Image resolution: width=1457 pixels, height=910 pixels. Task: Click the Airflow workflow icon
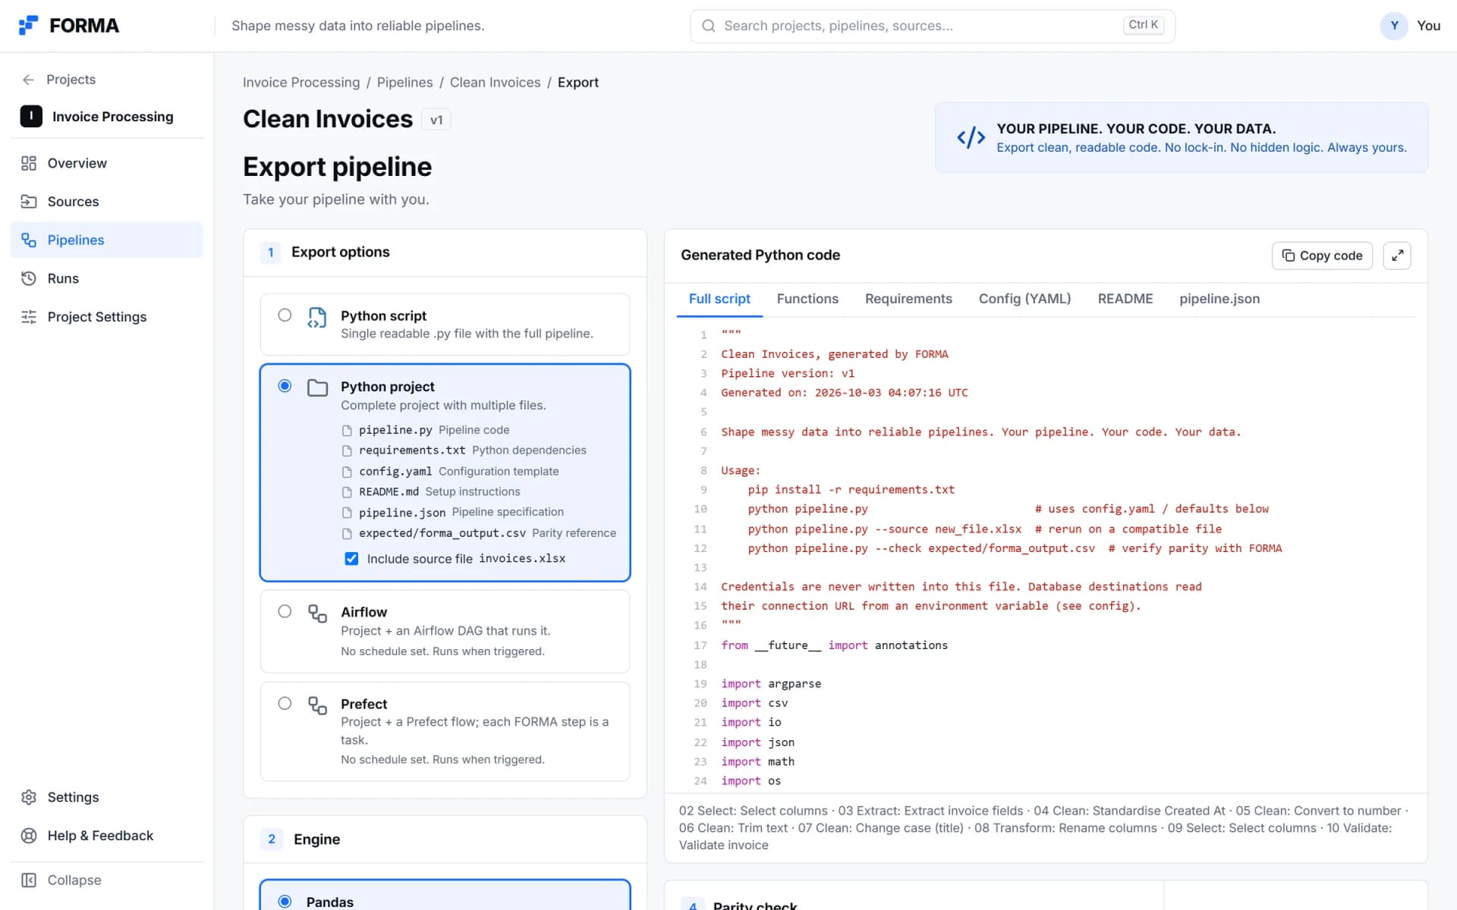click(317, 613)
